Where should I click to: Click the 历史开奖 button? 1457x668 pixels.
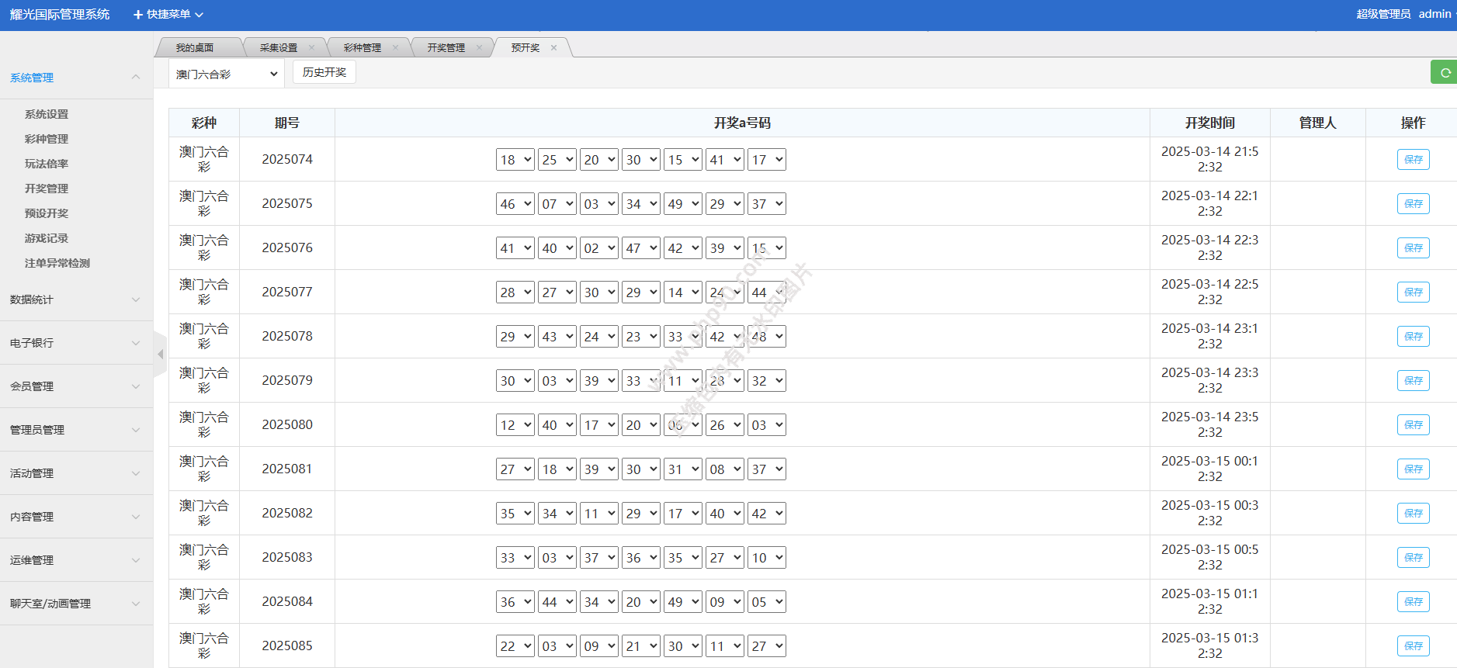pos(324,72)
